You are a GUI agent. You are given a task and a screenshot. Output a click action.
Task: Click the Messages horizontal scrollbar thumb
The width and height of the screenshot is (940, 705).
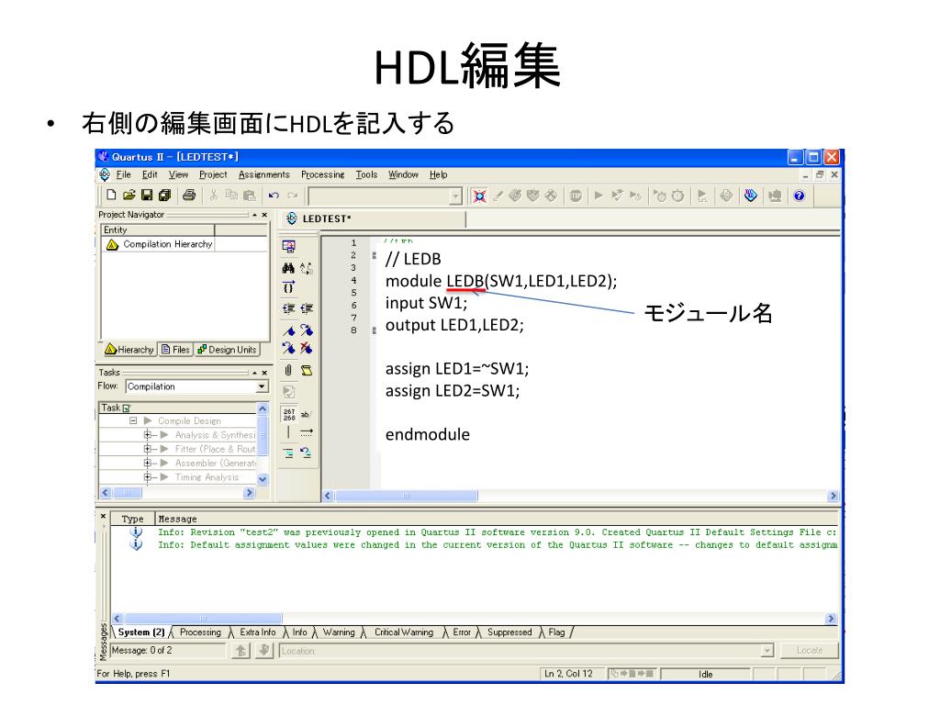tap(203, 618)
